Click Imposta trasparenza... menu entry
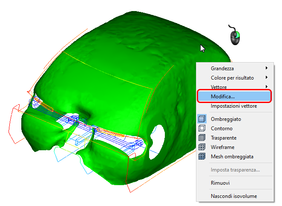Screen dimensions: 282x206 235,170
